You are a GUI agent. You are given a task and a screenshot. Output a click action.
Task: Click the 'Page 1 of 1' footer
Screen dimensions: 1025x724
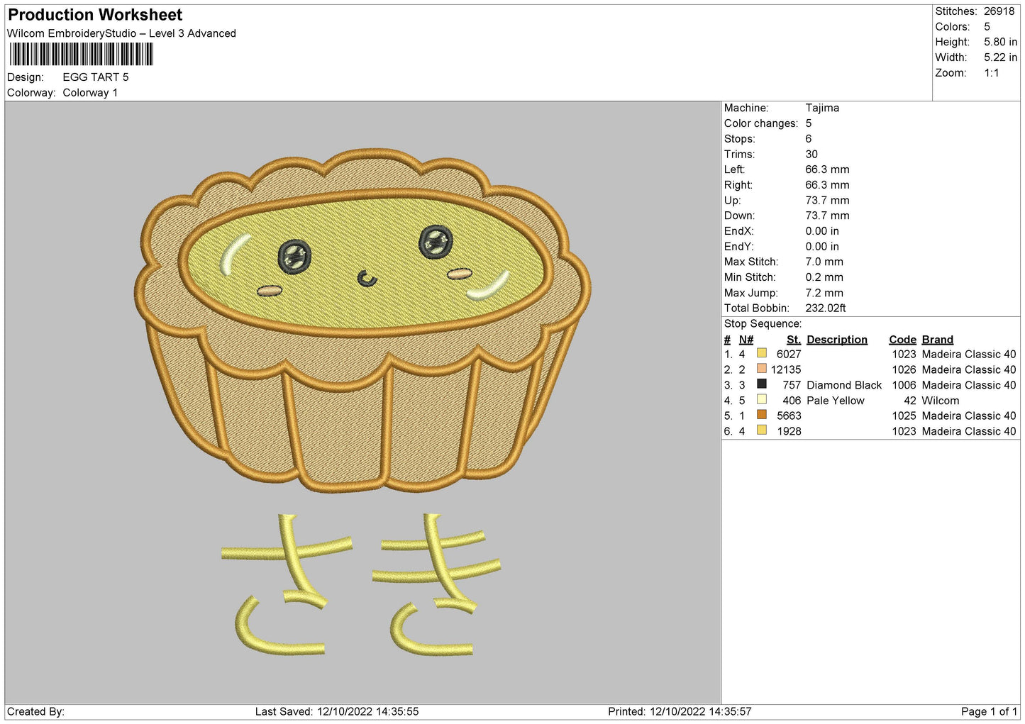coord(989,712)
